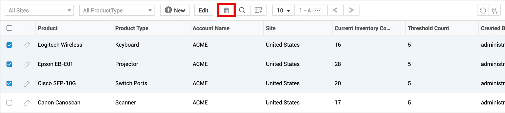Click plus icon on New button
The image size is (505, 113).
pos(168,10)
